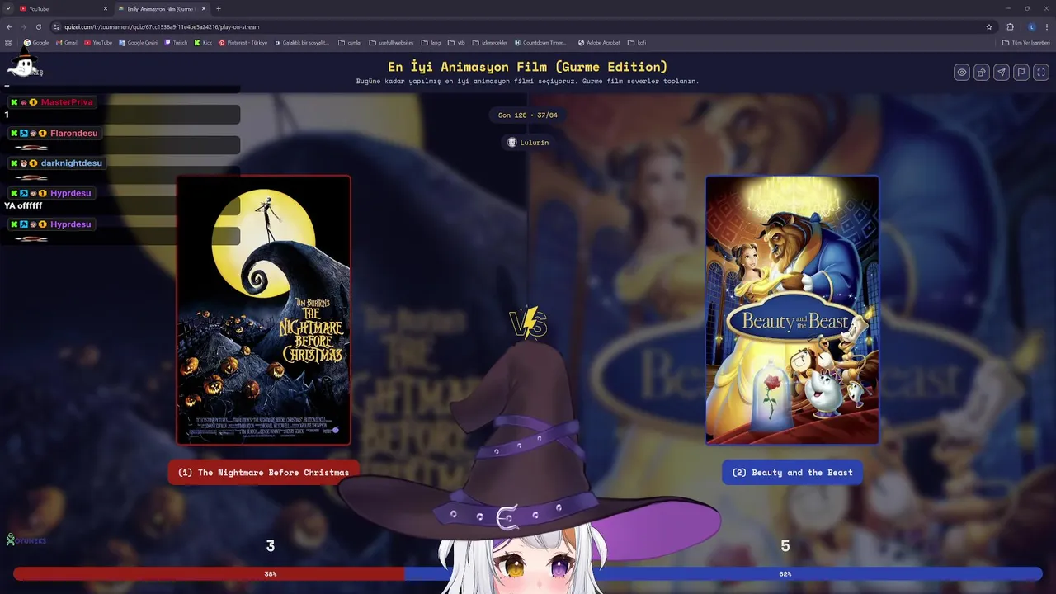Image resolution: width=1056 pixels, height=594 pixels.
Task: Go back with browser back arrow
Action: click(9, 26)
